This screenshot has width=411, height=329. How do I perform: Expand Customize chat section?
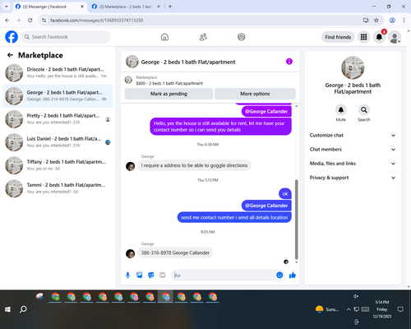pos(353,135)
